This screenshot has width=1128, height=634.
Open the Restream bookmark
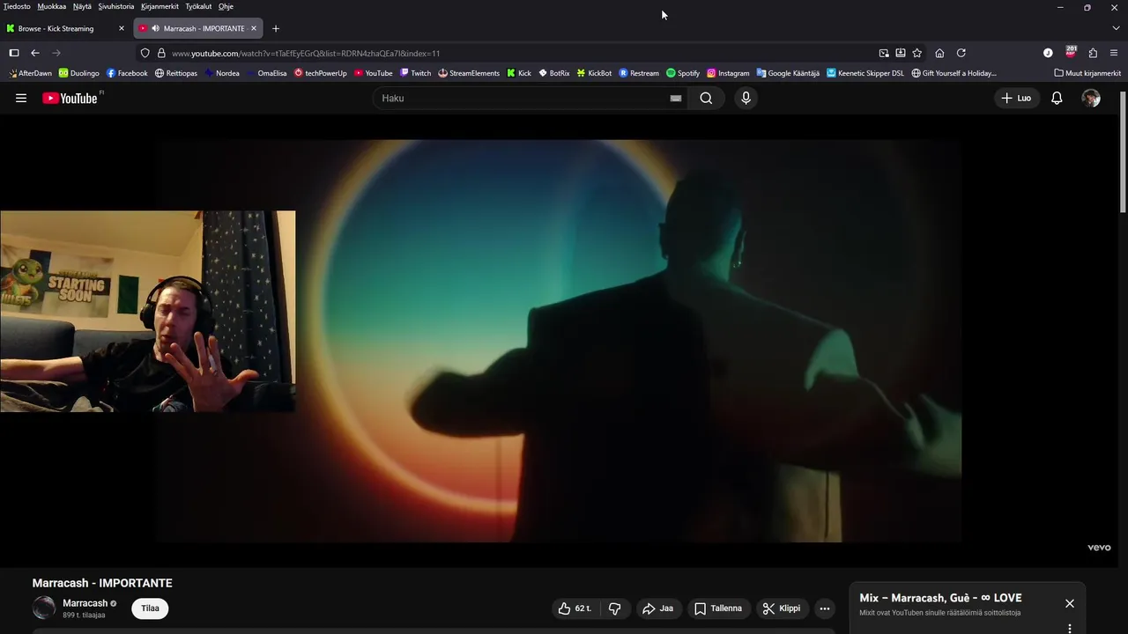pyautogui.click(x=639, y=73)
